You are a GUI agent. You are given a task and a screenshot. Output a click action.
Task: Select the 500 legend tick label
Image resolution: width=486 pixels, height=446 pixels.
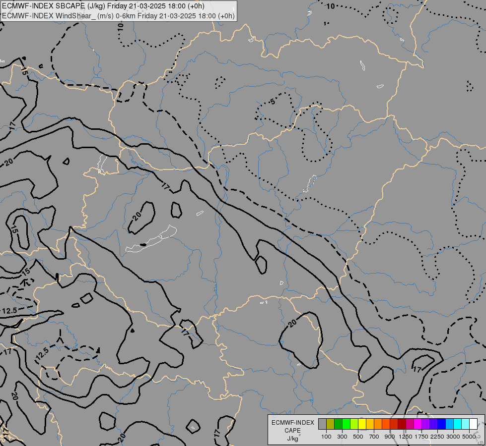tap(358, 437)
